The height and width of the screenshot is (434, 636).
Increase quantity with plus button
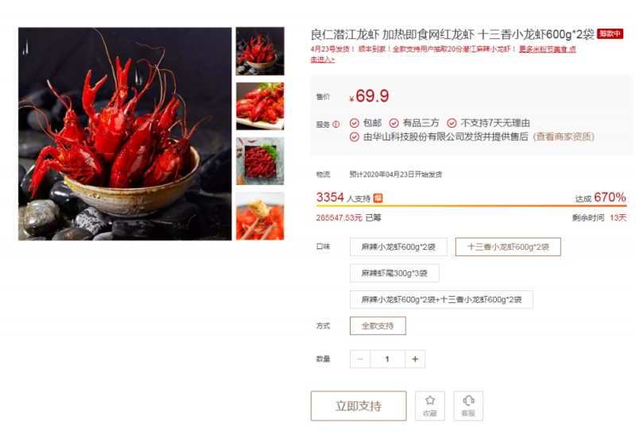[415, 359]
